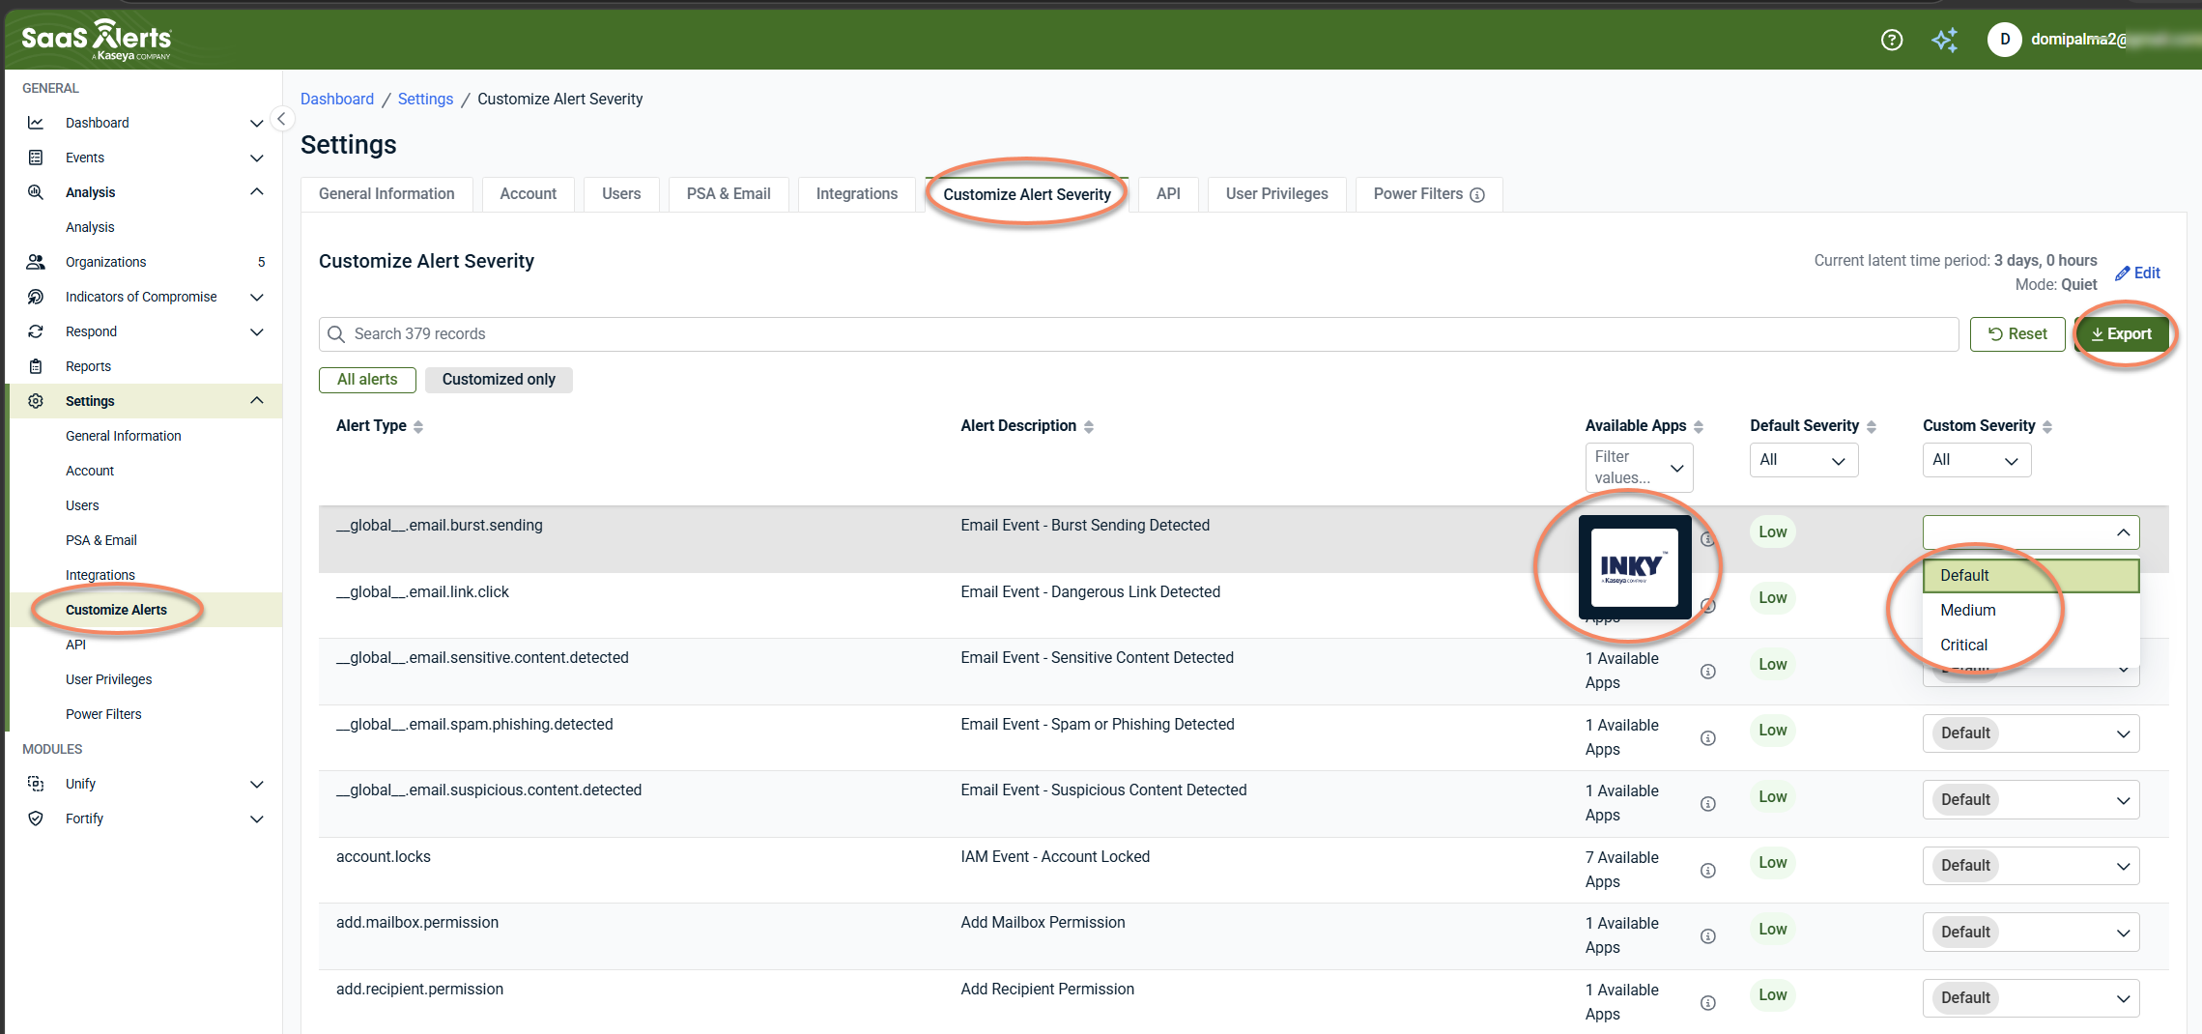Click info icon for add.mailbox.permission apps
The image size is (2202, 1034).
[x=1708, y=936]
